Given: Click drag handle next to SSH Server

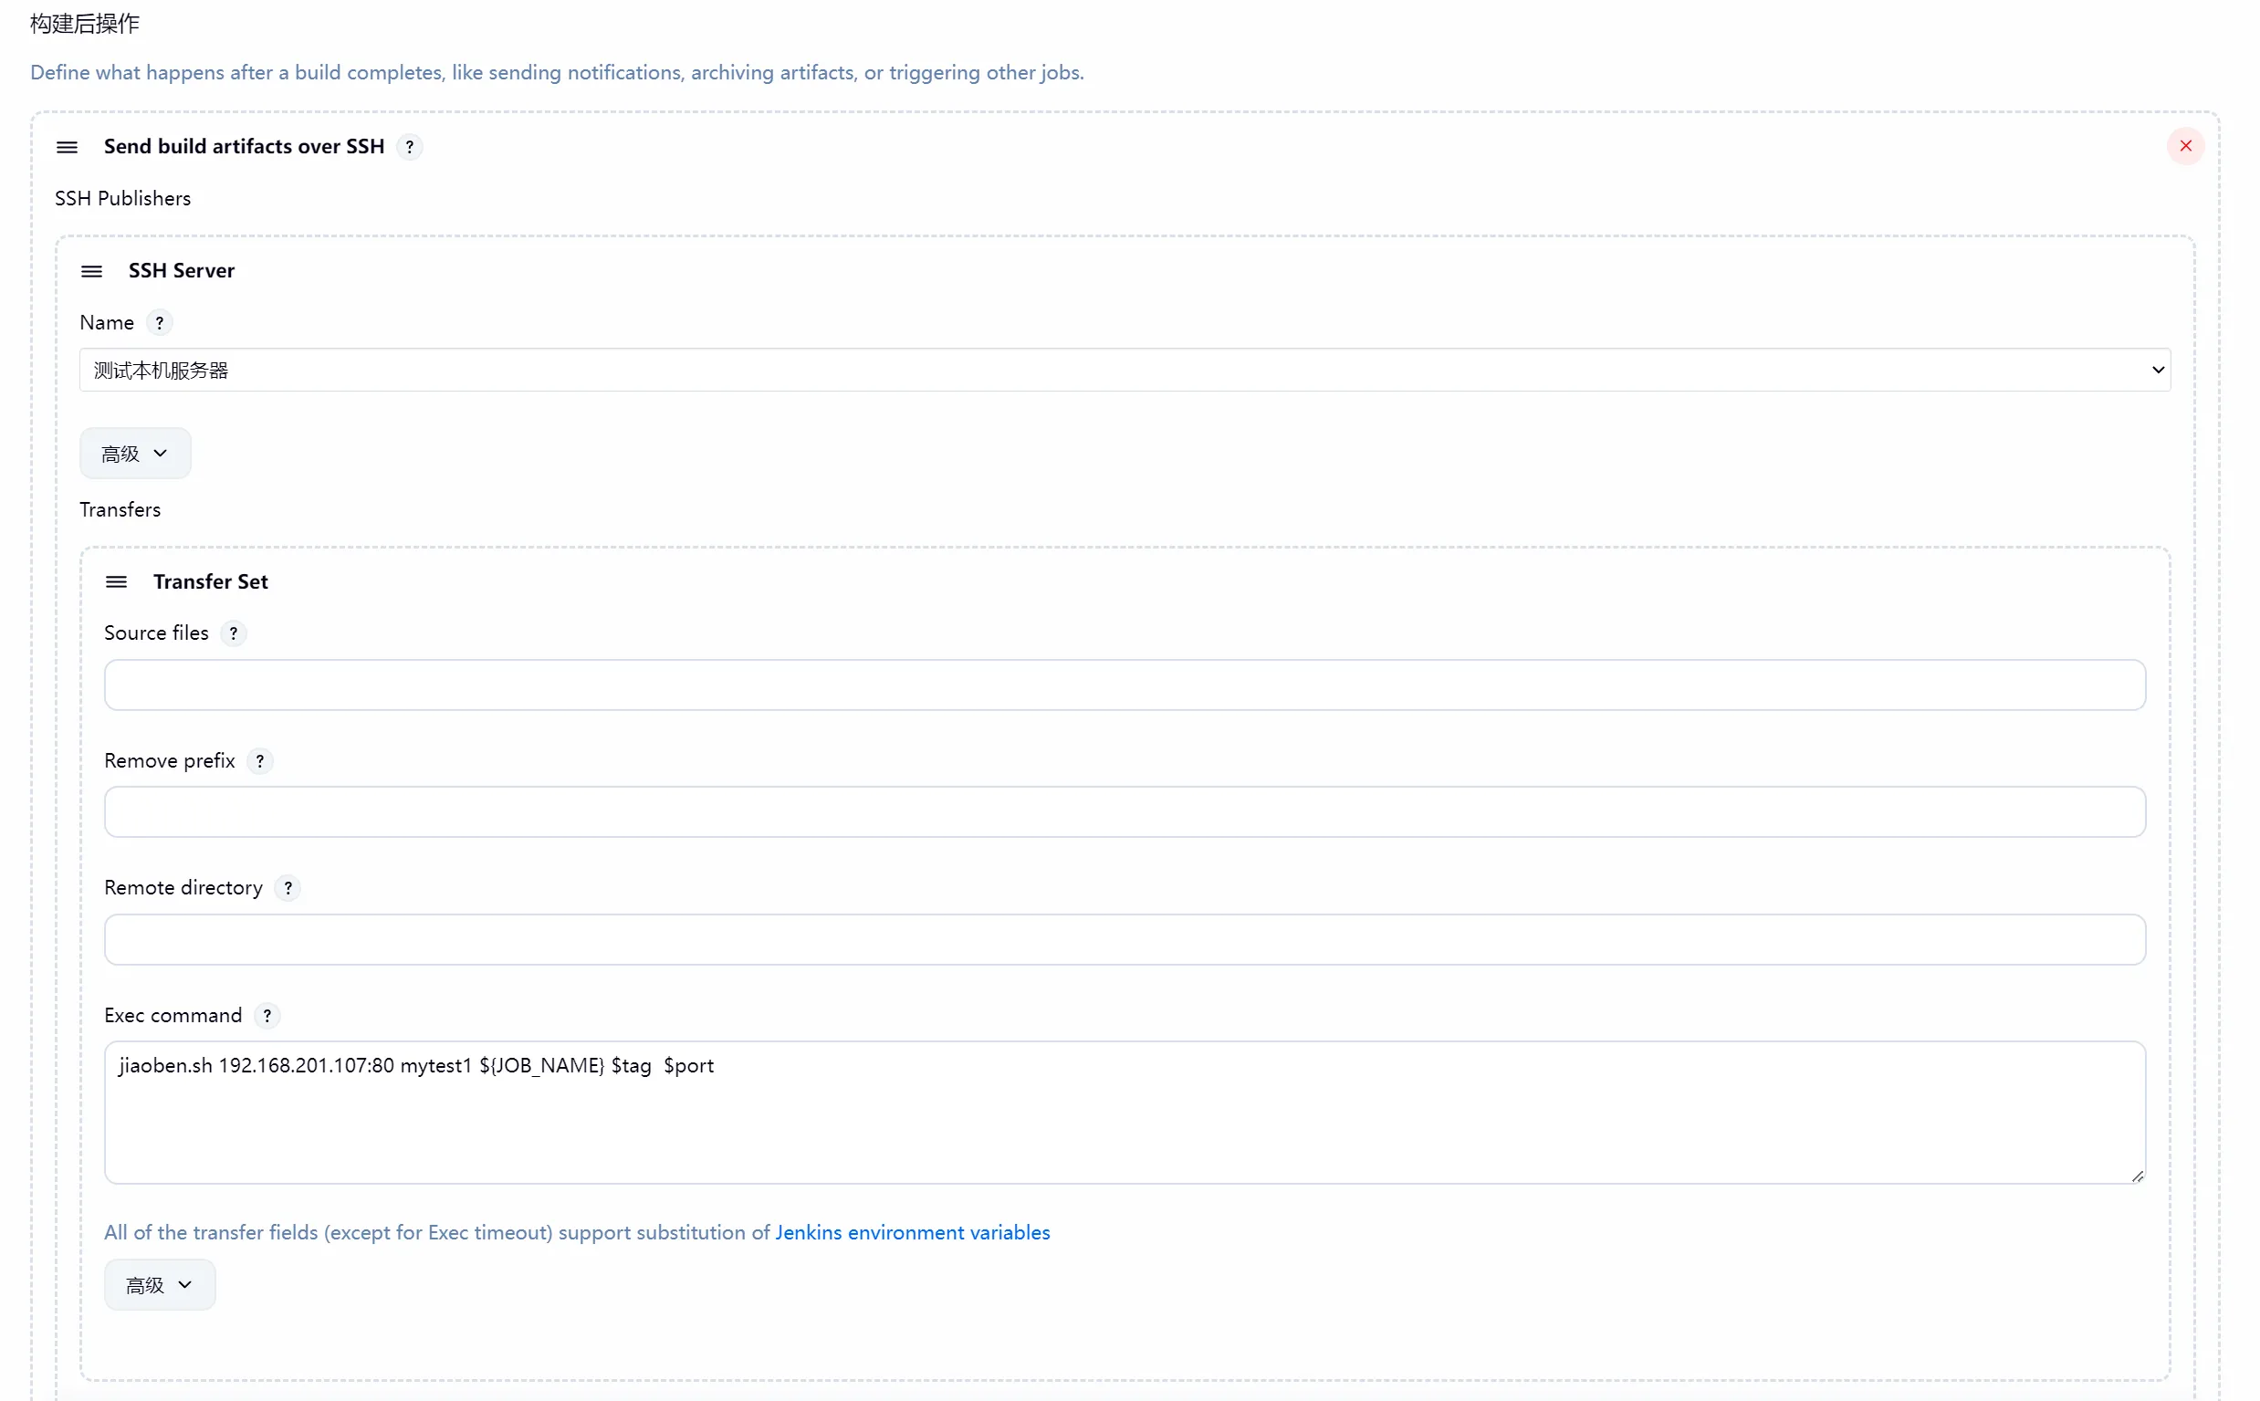Looking at the screenshot, I should (92, 270).
